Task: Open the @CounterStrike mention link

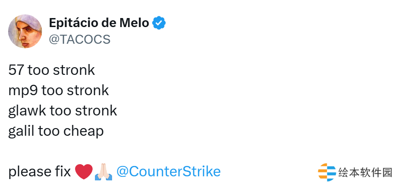Action: tap(168, 172)
